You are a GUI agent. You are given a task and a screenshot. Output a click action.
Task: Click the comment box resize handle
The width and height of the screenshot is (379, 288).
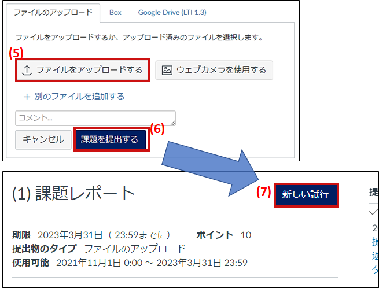(172, 123)
